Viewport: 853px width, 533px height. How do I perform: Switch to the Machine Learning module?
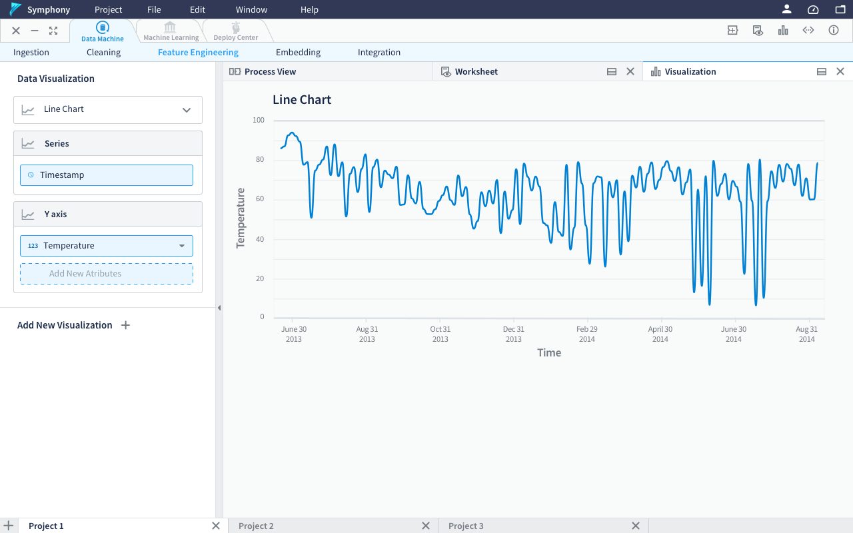171,31
